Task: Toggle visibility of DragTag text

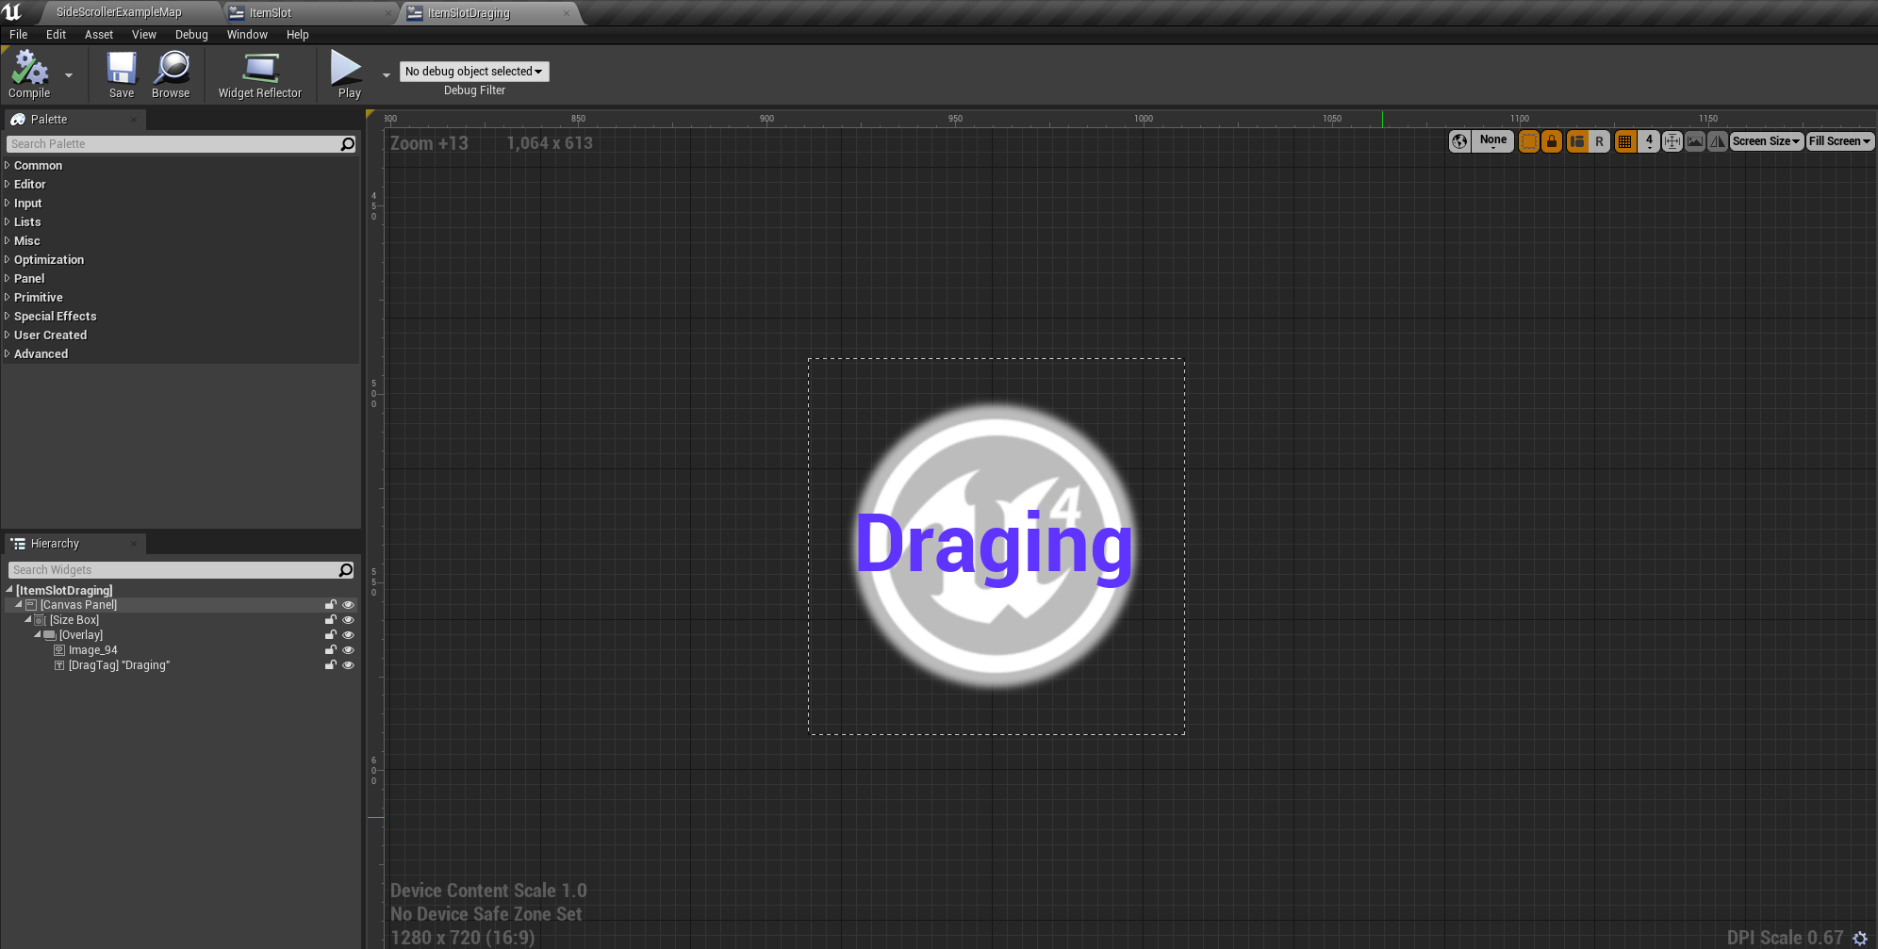Action: [348, 665]
